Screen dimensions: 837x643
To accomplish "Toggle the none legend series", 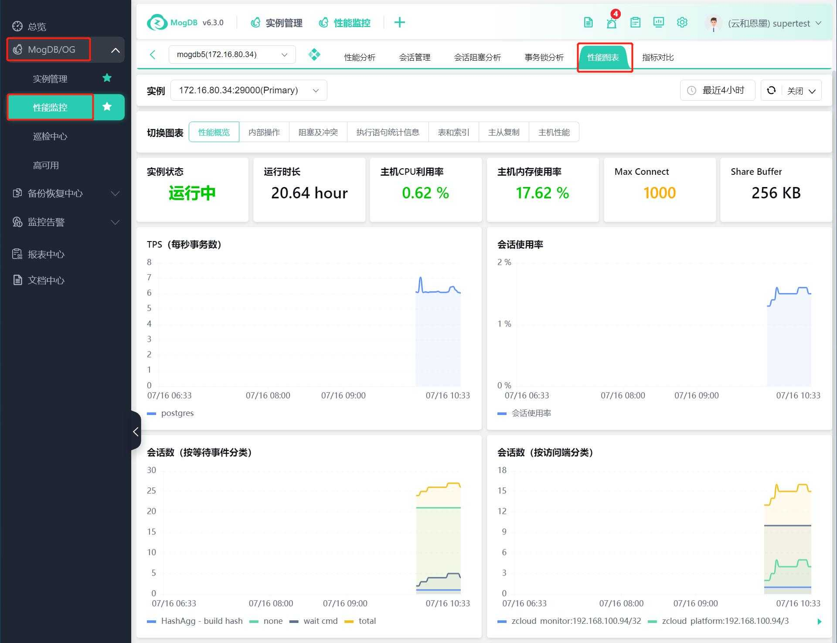I will pyautogui.click(x=266, y=621).
